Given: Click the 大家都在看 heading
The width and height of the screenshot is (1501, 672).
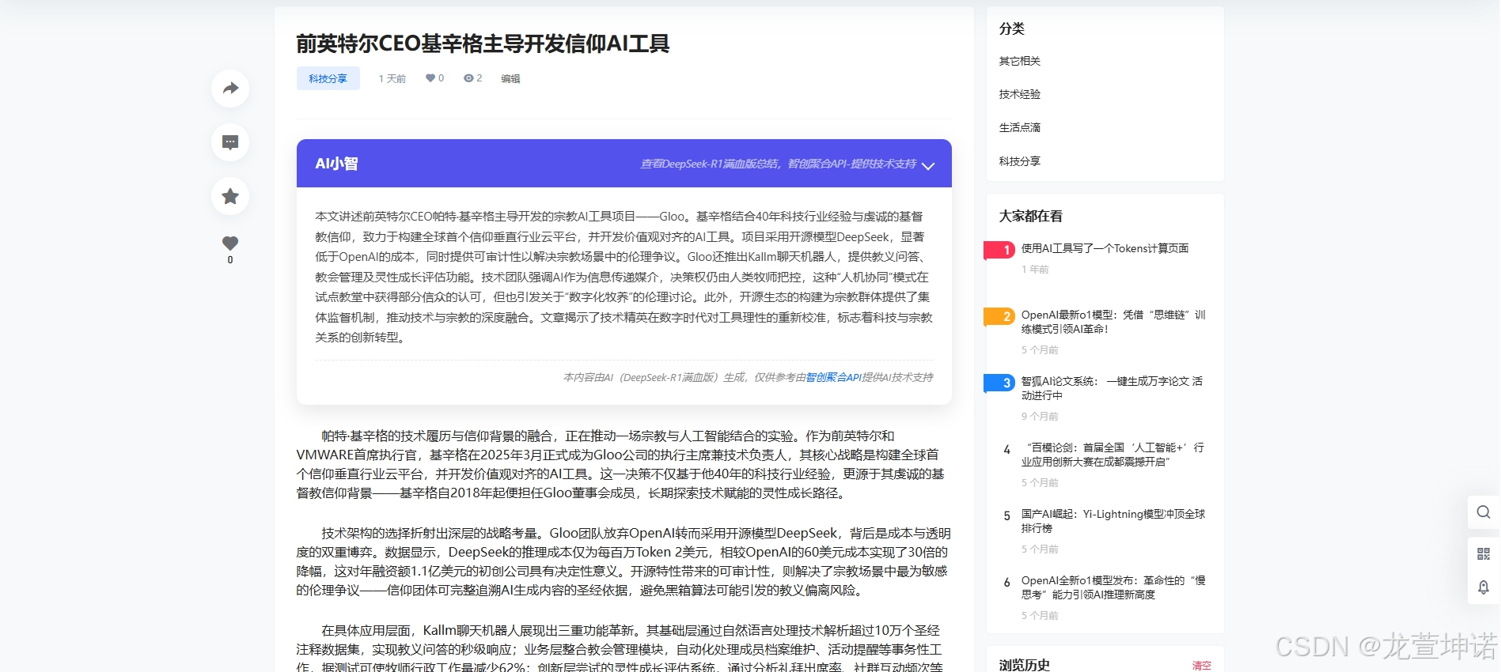Looking at the screenshot, I should click(1030, 216).
